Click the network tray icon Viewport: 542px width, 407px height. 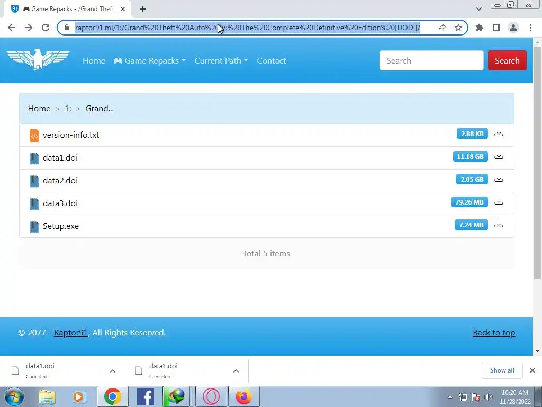coord(463,397)
